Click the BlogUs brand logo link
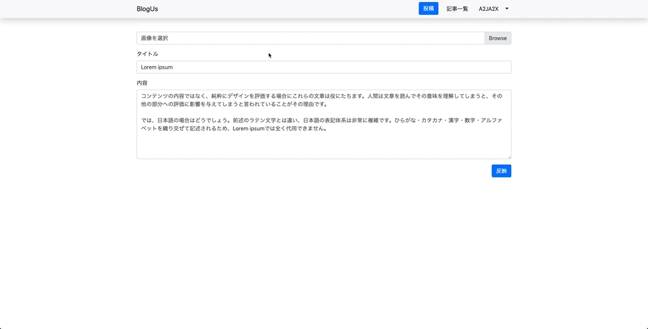 pyautogui.click(x=147, y=9)
